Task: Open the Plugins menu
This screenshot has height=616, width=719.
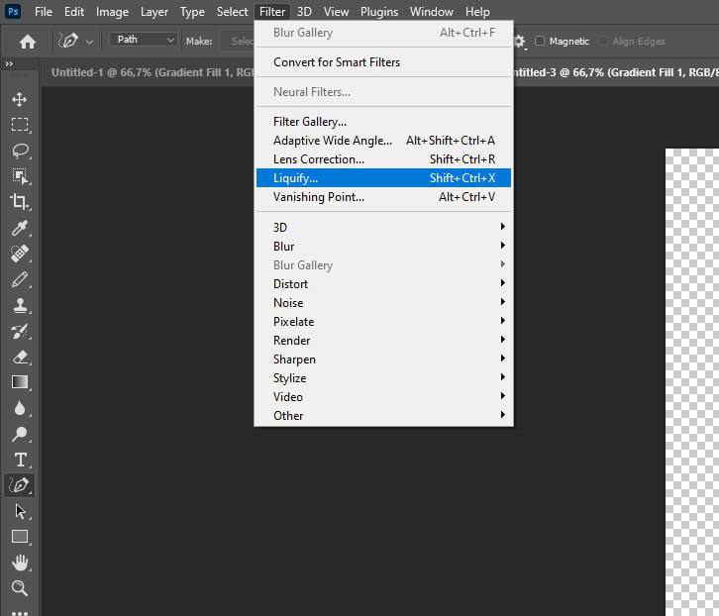Action: coord(379,12)
